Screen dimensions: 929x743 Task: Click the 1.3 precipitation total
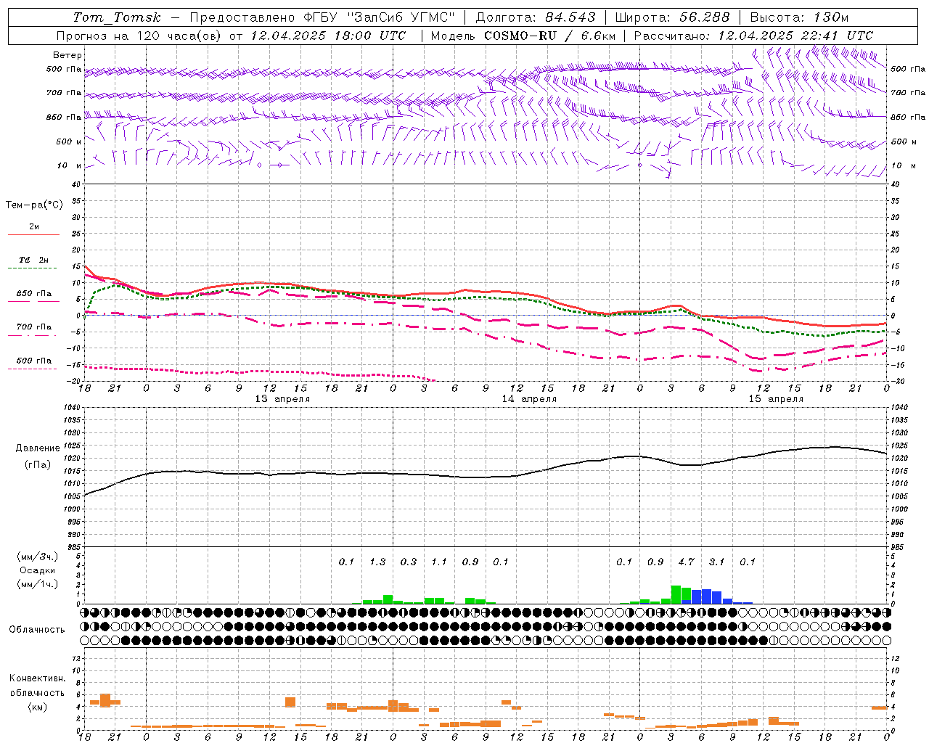377,562
